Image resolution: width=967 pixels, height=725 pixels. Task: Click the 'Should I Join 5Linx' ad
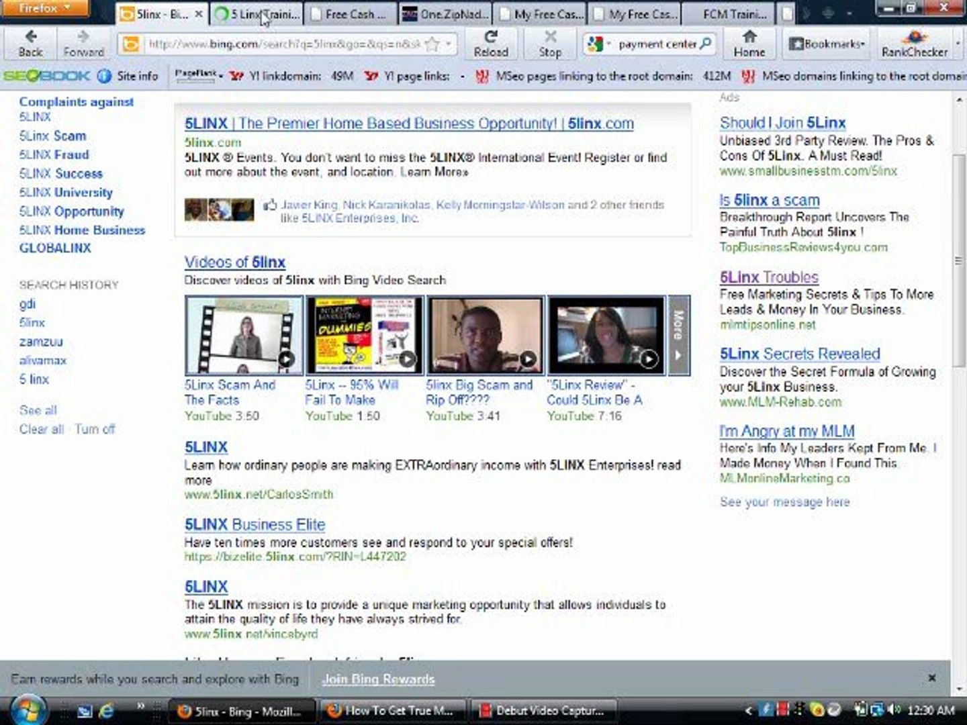782,123
